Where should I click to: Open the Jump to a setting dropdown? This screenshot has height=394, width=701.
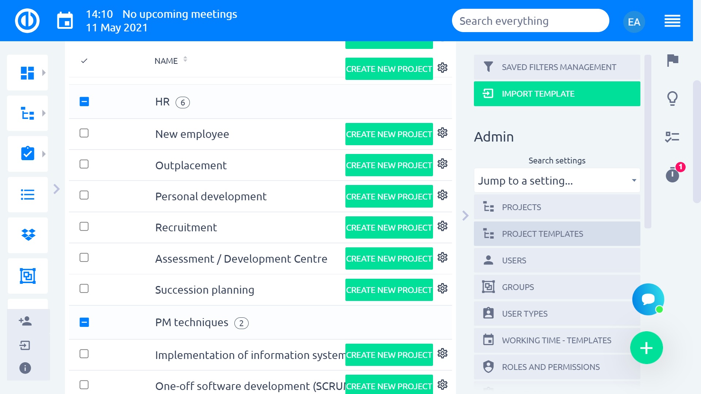point(556,180)
